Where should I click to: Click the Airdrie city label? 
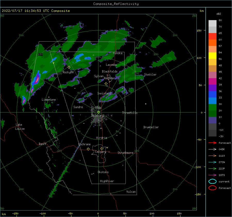[x=102, y=138]
